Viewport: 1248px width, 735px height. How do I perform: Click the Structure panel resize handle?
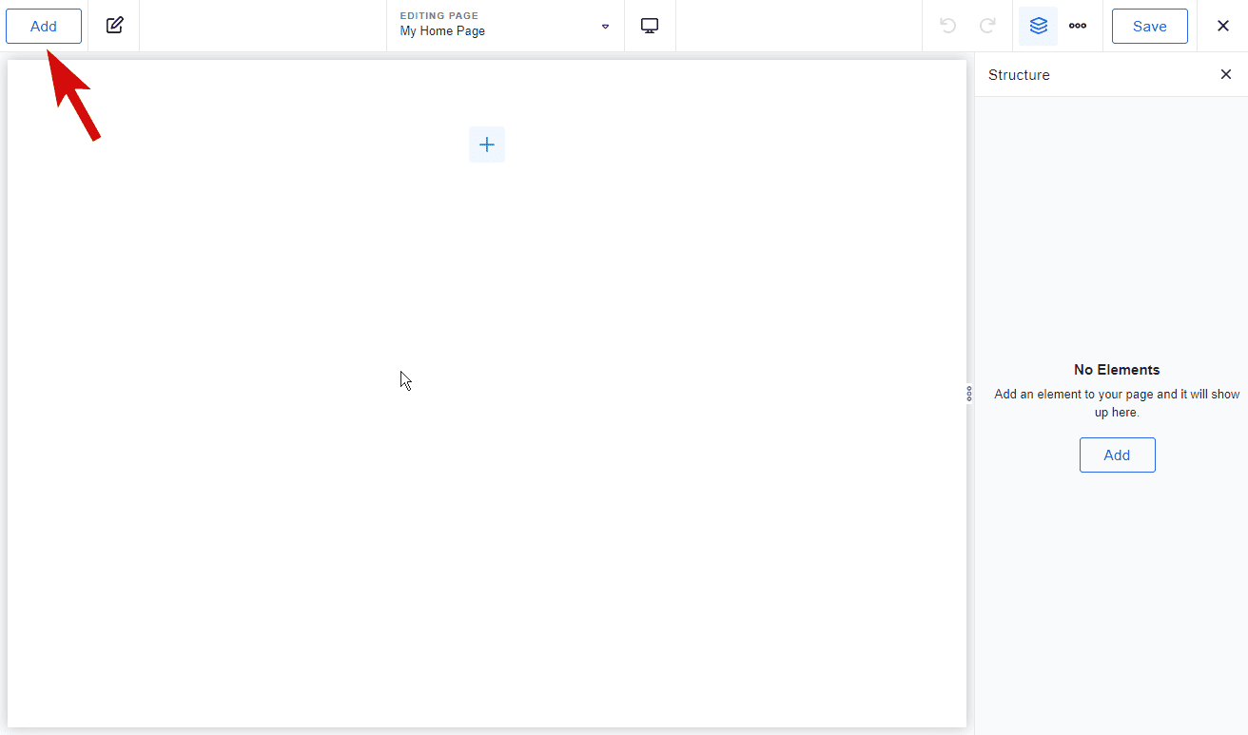point(969,393)
